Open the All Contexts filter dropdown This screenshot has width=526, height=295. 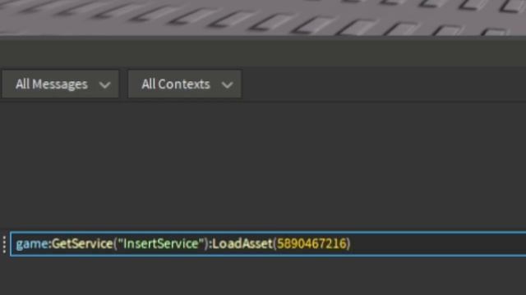185,84
